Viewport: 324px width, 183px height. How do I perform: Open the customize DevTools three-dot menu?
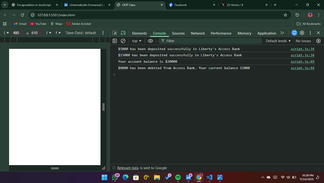[x=310, y=33]
